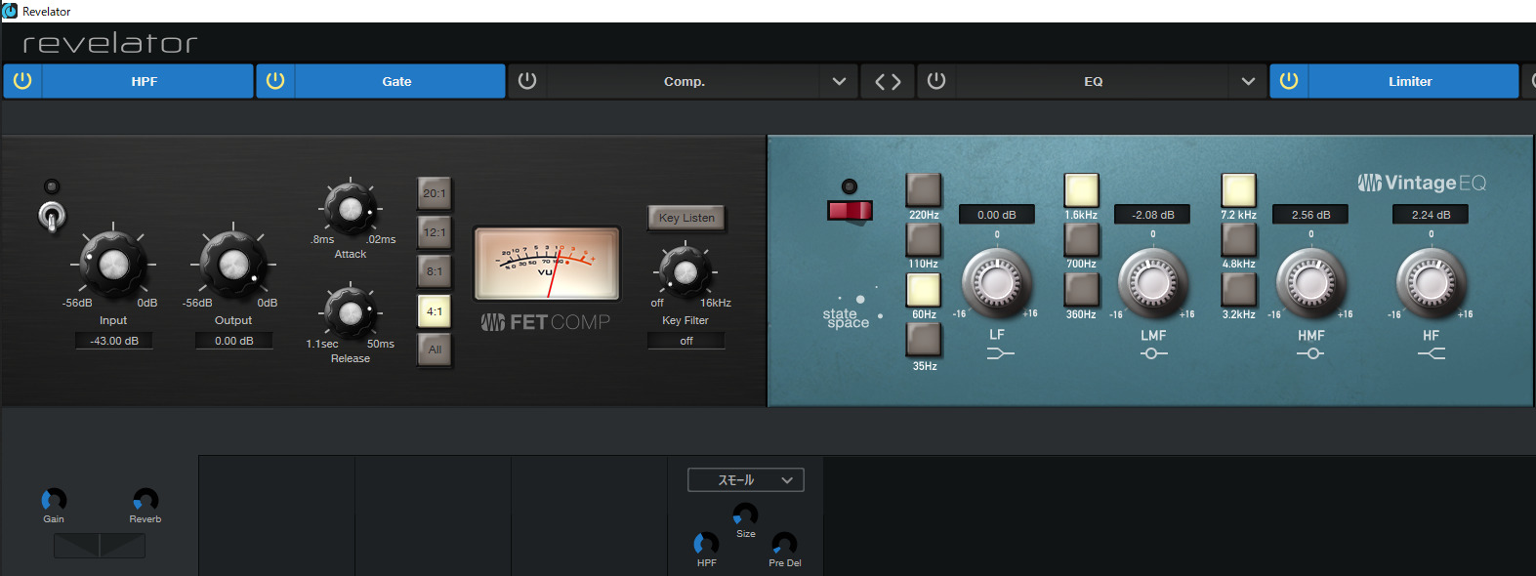
Task: Enable the EQ power button
Action: [x=936, y=81]
